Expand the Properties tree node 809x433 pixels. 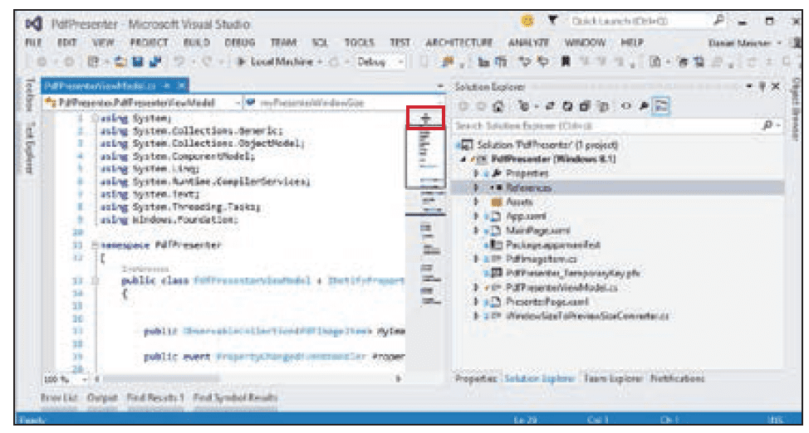476,173
